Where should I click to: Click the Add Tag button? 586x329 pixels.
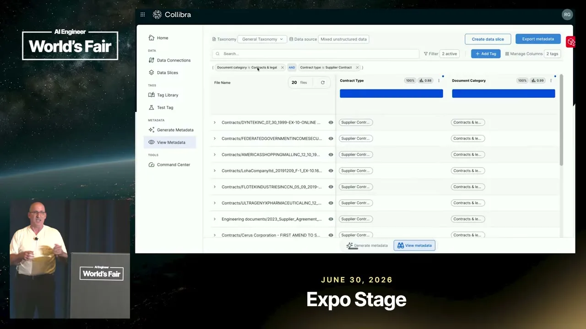click(x=486, y=53)
